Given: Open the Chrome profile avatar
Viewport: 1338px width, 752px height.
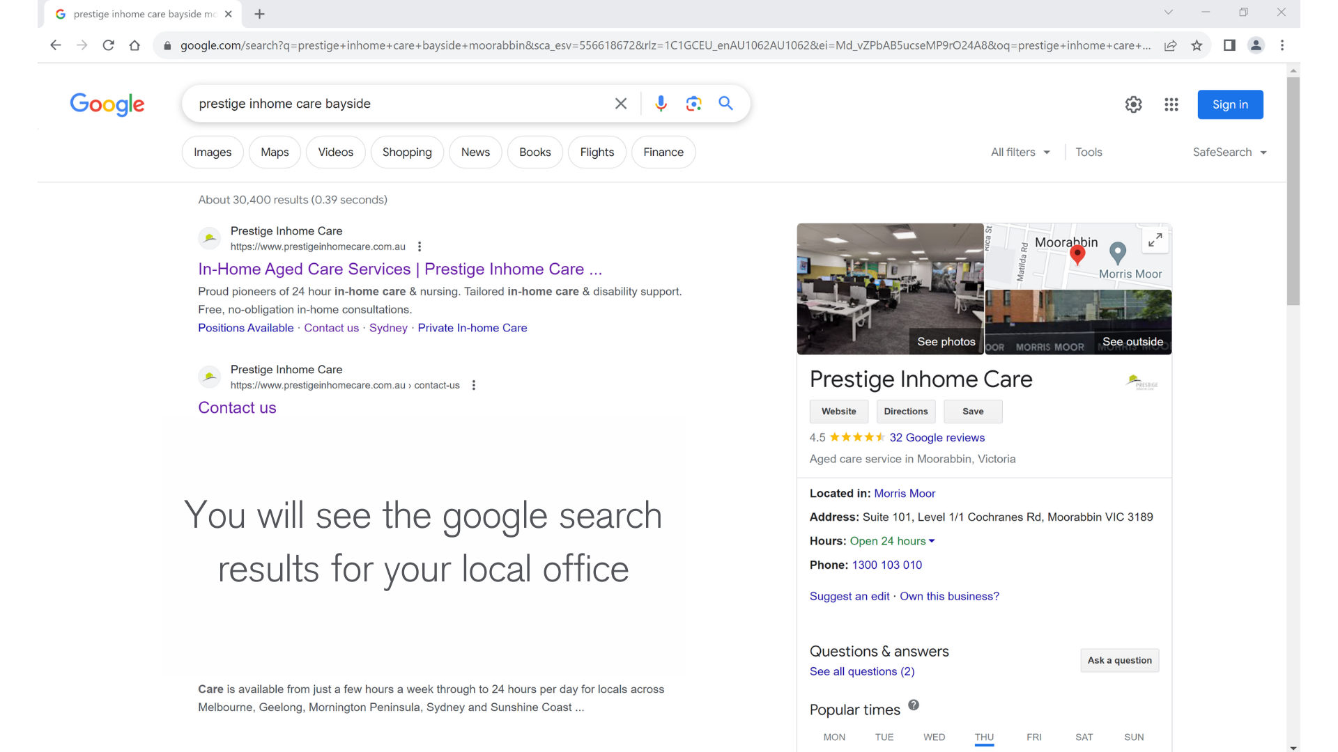Looking at the screenshot, I should pos(1256,45).
